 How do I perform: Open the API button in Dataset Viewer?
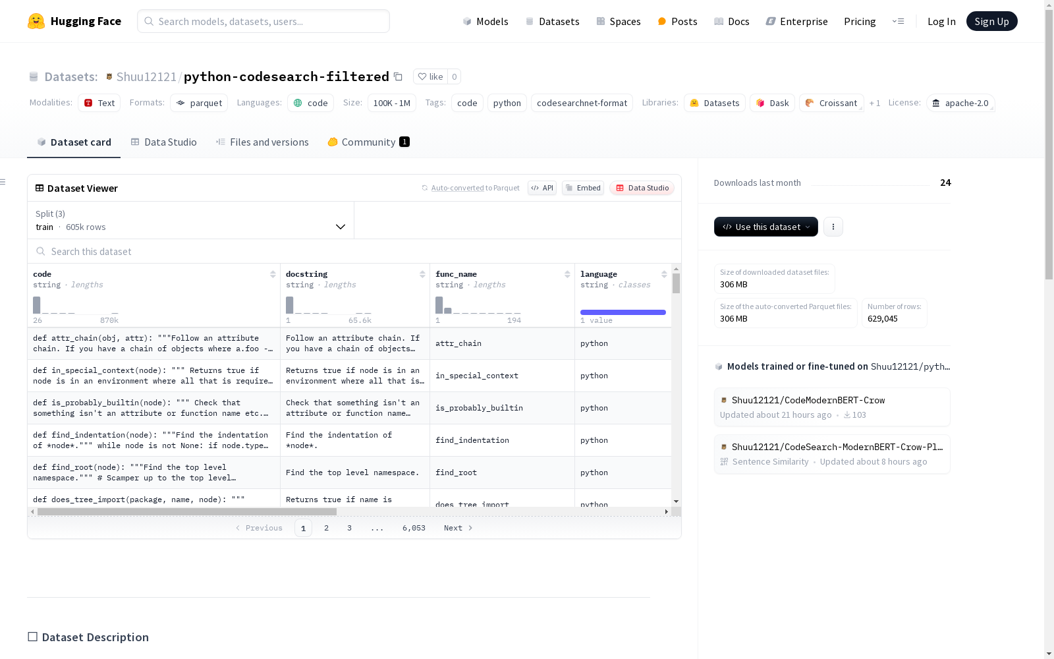pyautogui.click(x=542, y=188)
